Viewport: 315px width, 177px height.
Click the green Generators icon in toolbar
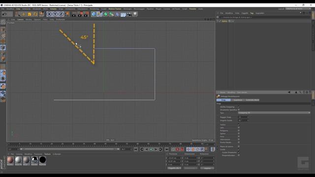106,14
